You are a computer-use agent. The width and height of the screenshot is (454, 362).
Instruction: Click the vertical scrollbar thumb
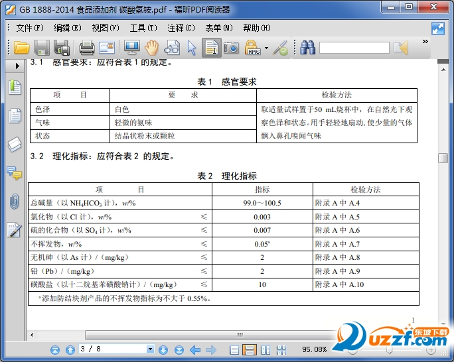[x=443, y=158]
